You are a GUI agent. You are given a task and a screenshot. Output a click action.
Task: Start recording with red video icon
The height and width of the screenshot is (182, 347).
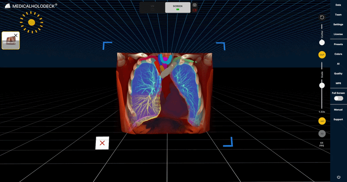click(194, 10)
